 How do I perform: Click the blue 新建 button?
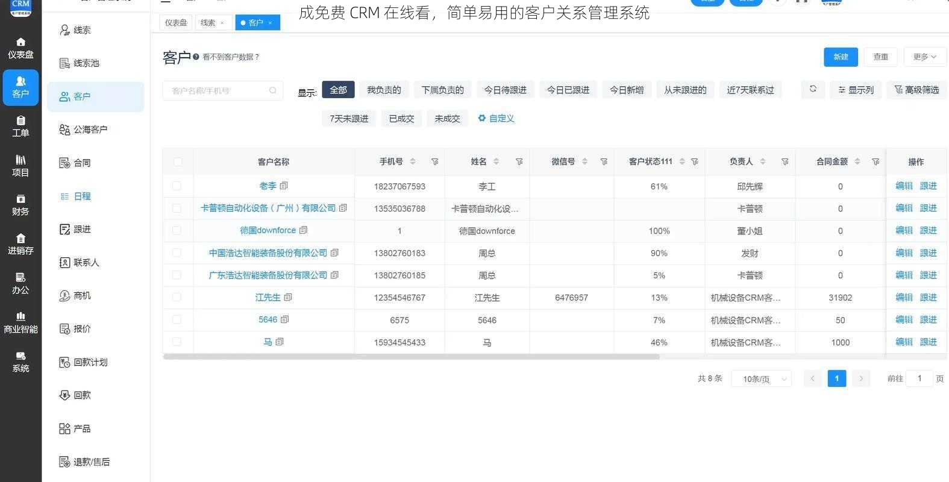841,57
